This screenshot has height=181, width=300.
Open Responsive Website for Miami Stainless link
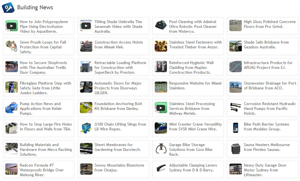195,86
